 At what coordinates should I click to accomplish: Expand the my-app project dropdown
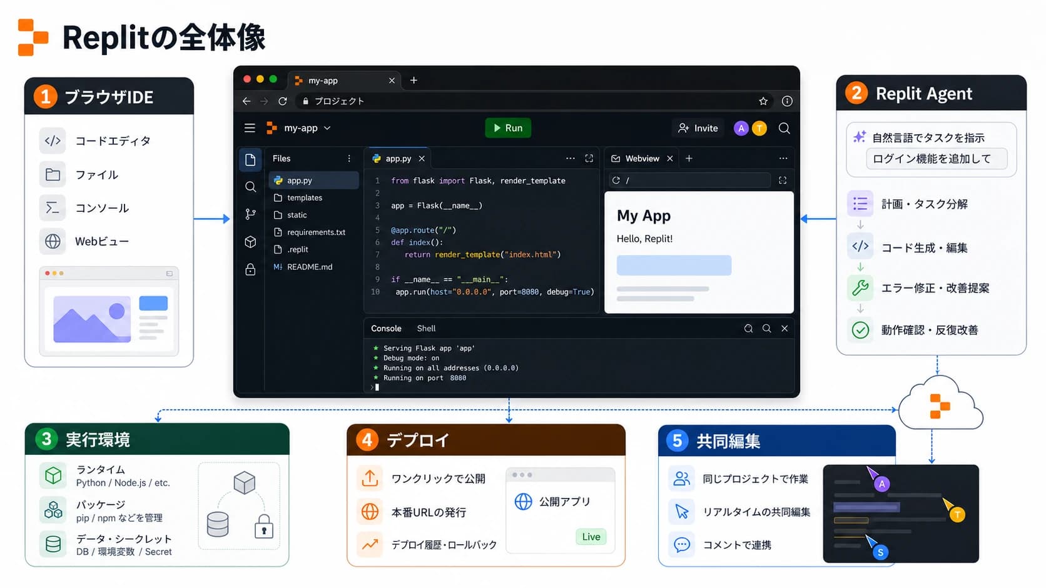click(327, 128)
